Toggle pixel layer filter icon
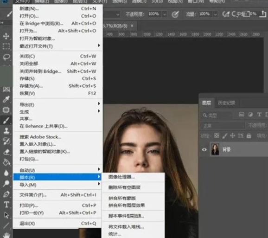This screenshot has height=238, width=268. [x=241, y=115]
